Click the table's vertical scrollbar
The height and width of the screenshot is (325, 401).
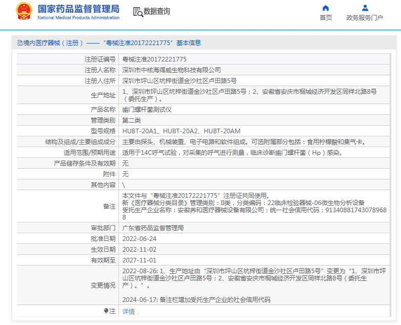pos(391,185)
